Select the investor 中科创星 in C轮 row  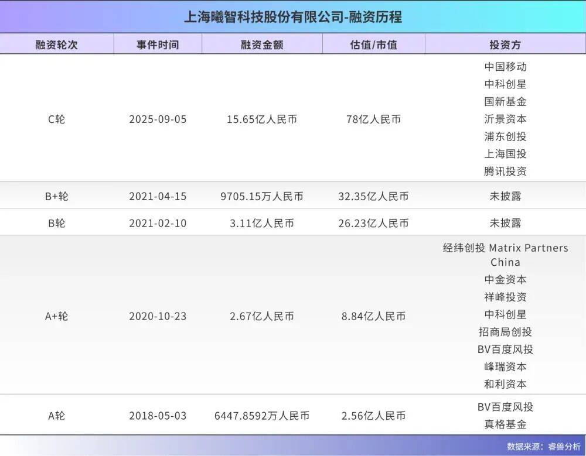pyautogui.click(x=505, y=84)
